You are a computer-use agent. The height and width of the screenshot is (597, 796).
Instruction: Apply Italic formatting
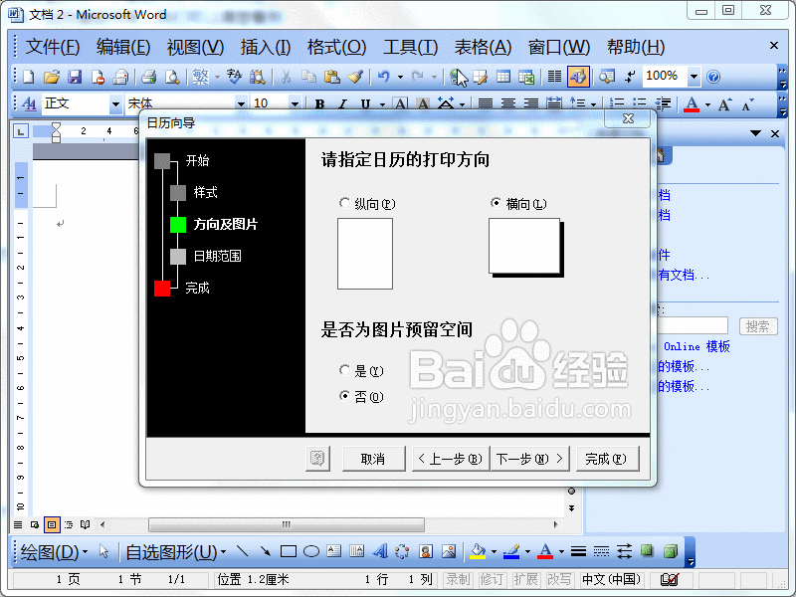coord(342,104)
